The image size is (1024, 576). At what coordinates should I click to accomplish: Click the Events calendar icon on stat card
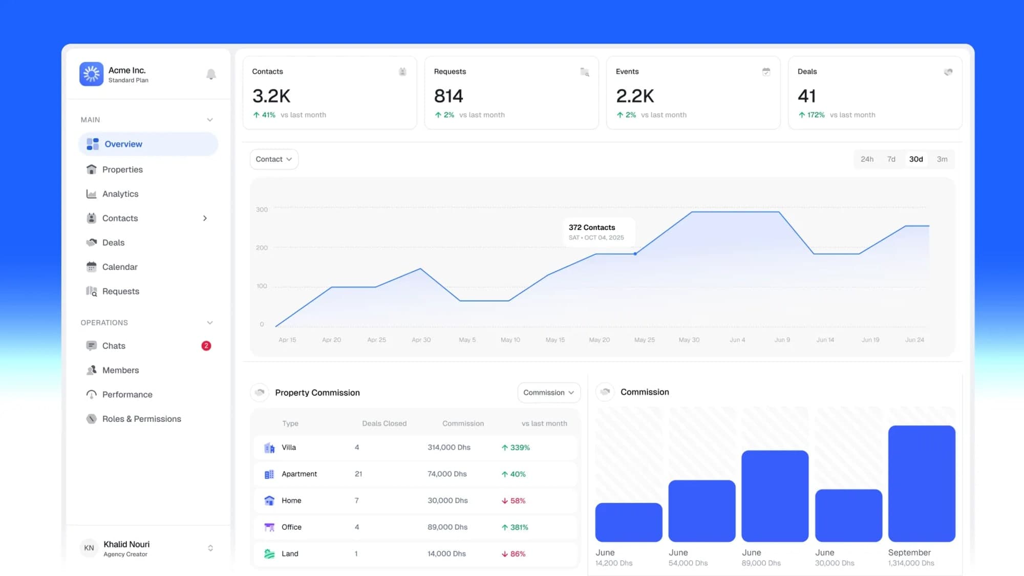pos(766,72)
